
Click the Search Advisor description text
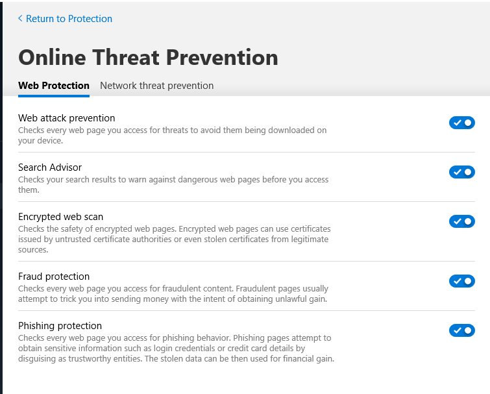173,184
